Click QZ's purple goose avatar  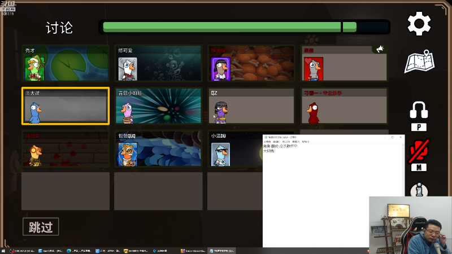(x=221, y=112)
